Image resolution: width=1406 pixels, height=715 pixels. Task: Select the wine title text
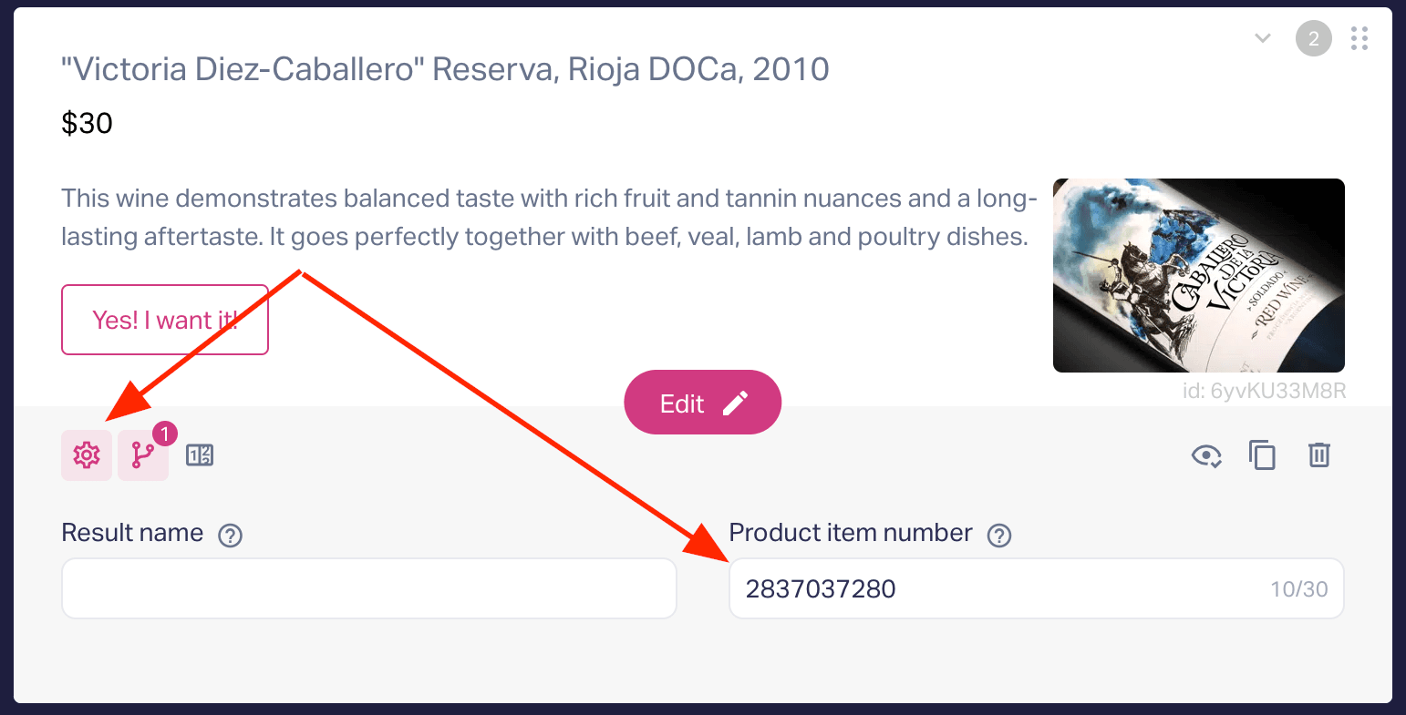click(x=445, y=69)
